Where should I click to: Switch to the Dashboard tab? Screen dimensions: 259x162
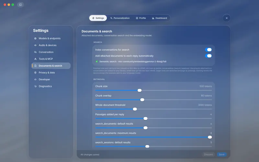click(x=160, y=18)
